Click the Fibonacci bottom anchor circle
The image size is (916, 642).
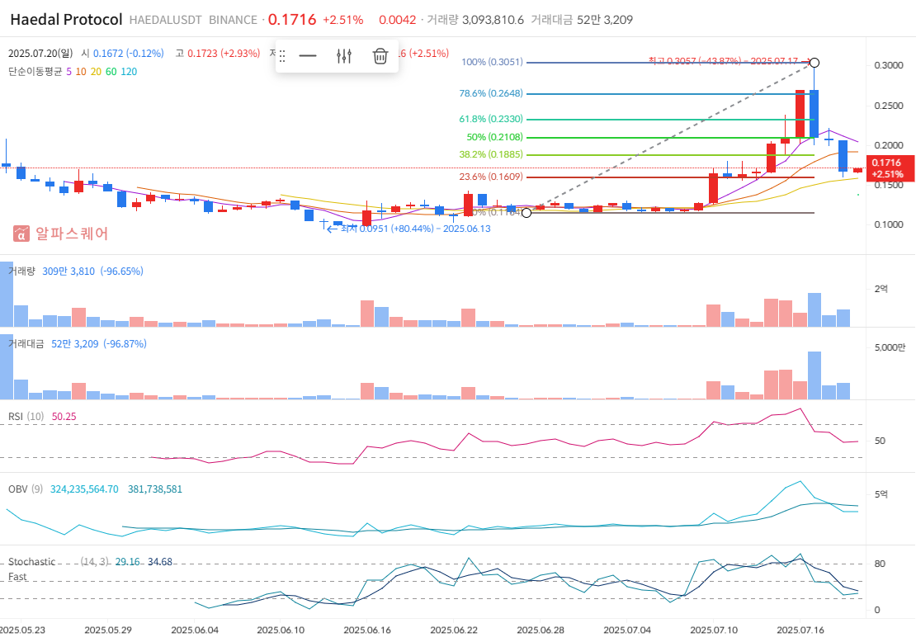(x=526, y=213)
